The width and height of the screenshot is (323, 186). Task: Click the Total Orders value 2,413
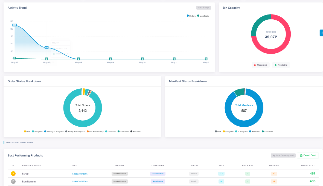83,111
